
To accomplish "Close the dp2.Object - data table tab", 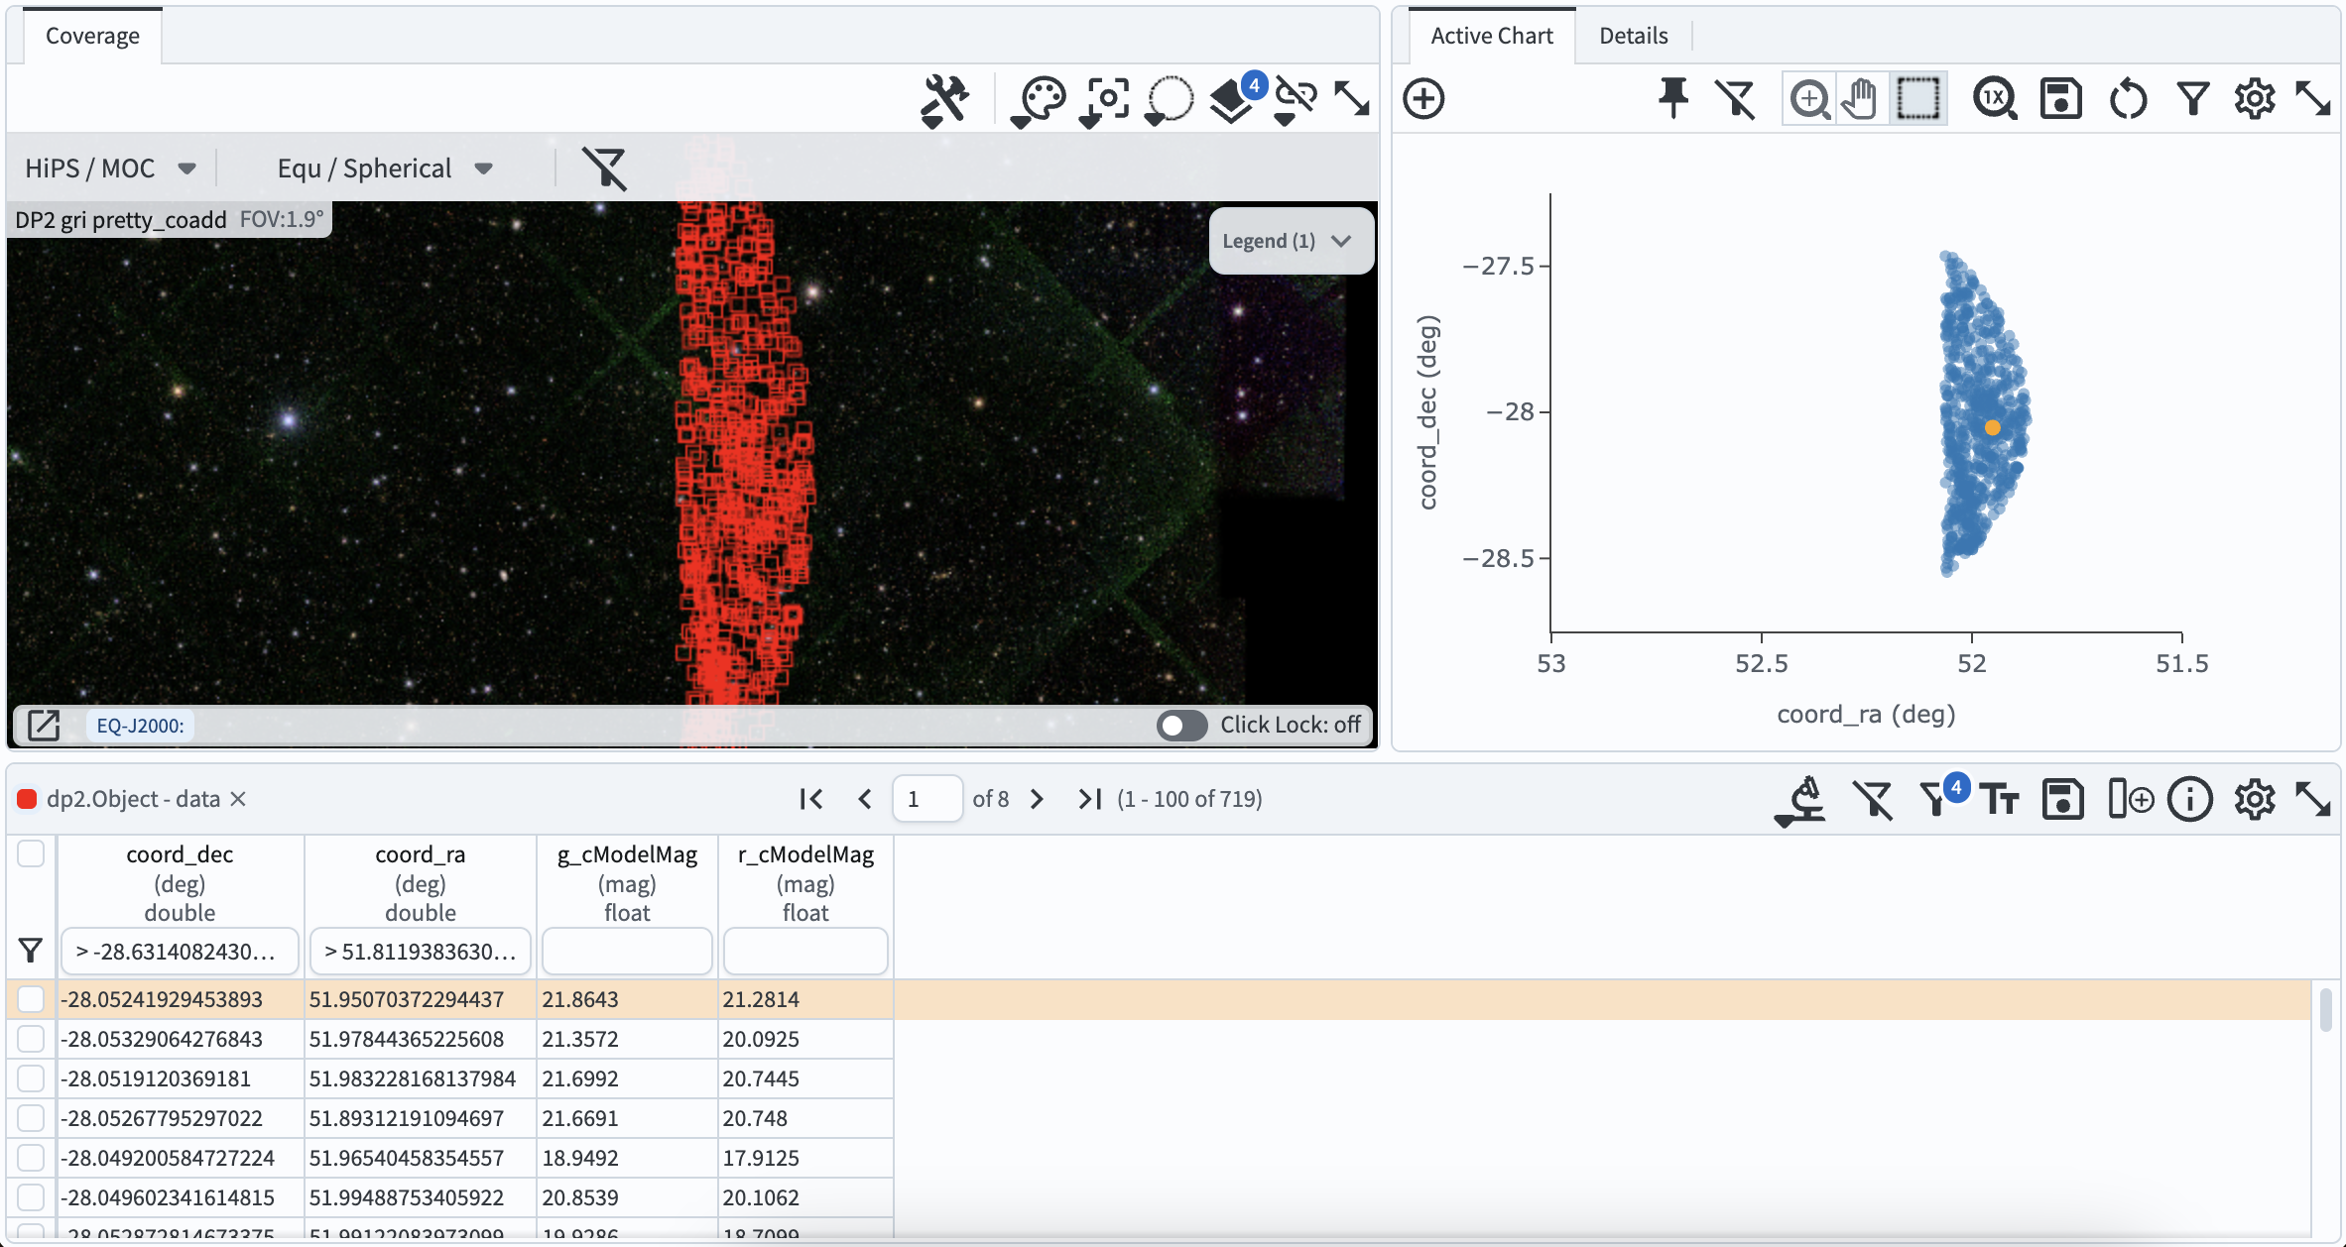I will (x=238, y=799).
